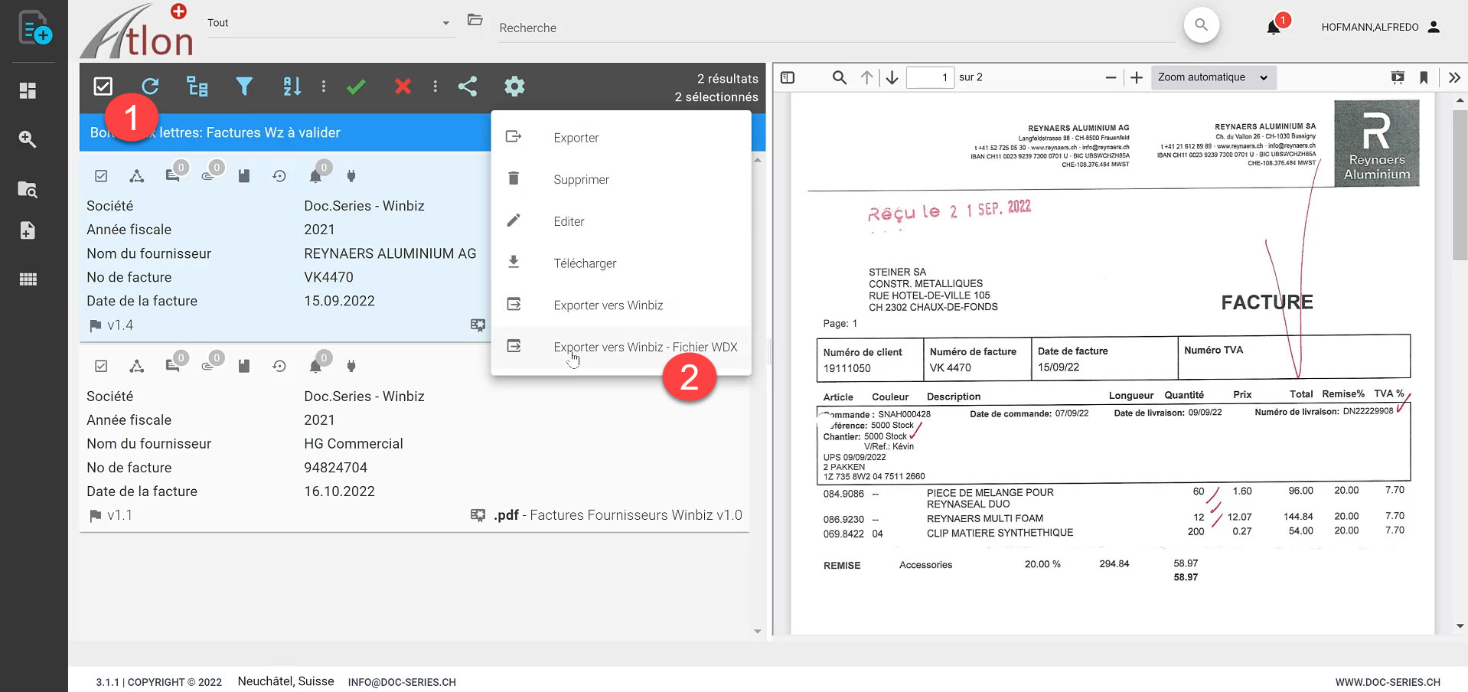The image size is (1468, 692).
Task: Open comments icon on HG Commercial card
Action: [173, 366]
